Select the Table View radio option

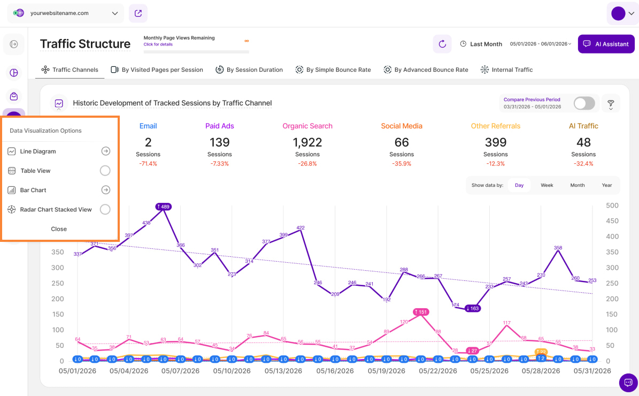(105, 171)
